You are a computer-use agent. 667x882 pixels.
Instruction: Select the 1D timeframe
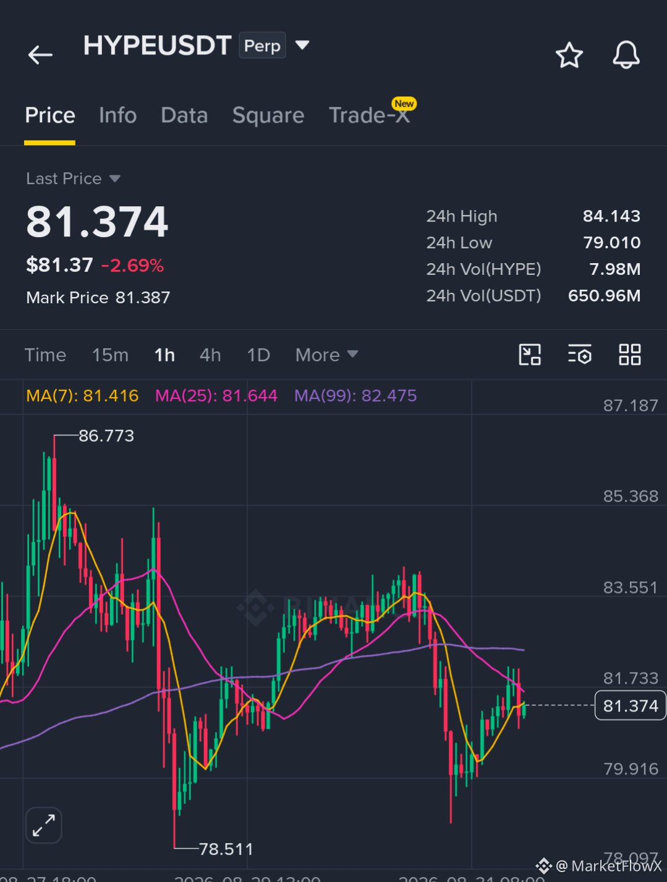(x=258, y=355)
